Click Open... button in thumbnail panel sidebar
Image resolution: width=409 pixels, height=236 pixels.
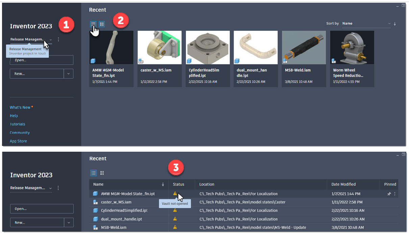(x=42, y=60)
